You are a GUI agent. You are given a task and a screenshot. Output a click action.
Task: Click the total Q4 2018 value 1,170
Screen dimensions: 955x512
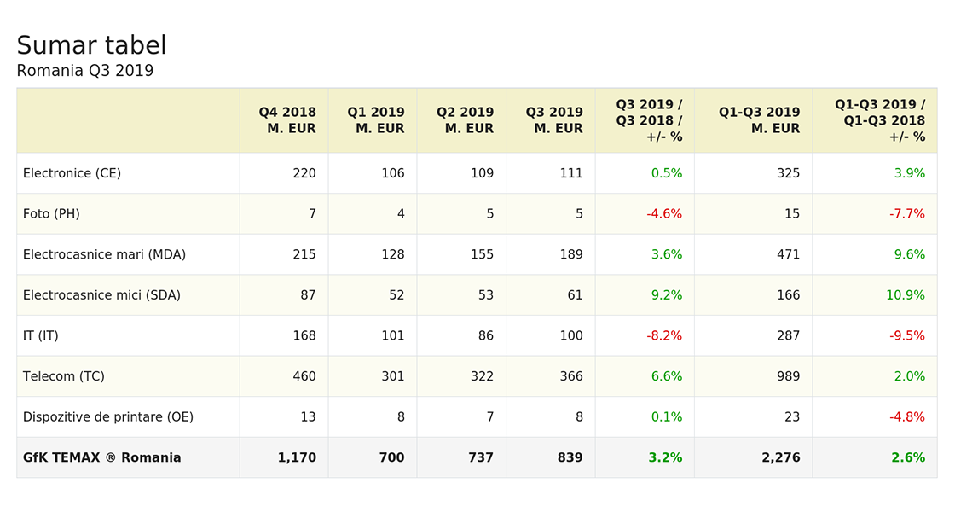coord(297,457)
